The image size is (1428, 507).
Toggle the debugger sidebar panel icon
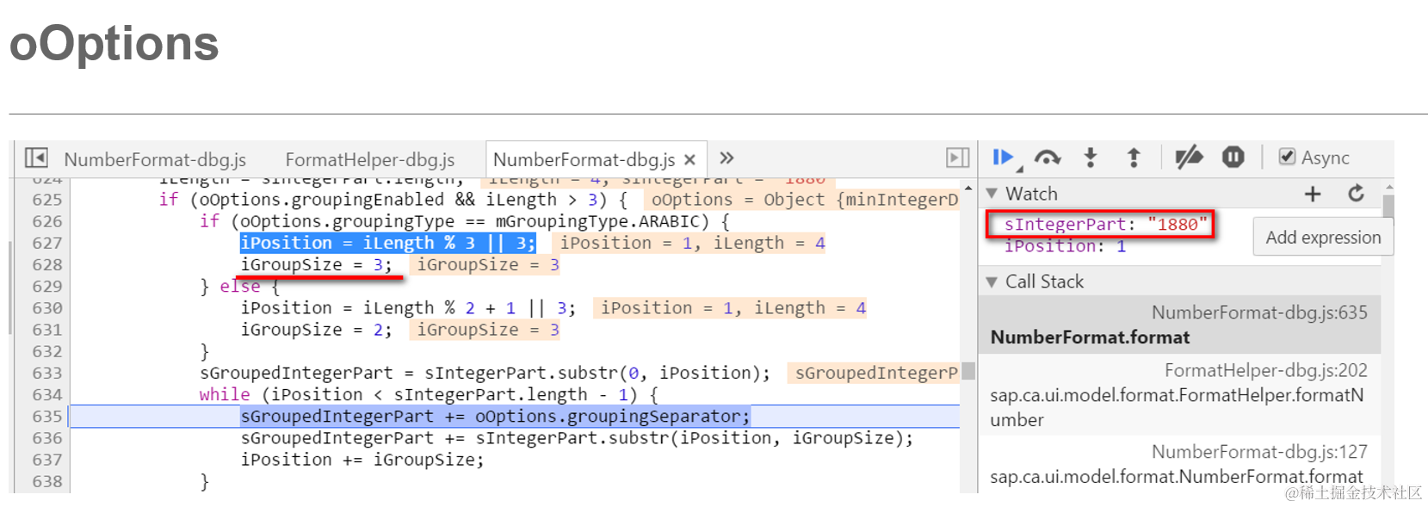(957, 158)
